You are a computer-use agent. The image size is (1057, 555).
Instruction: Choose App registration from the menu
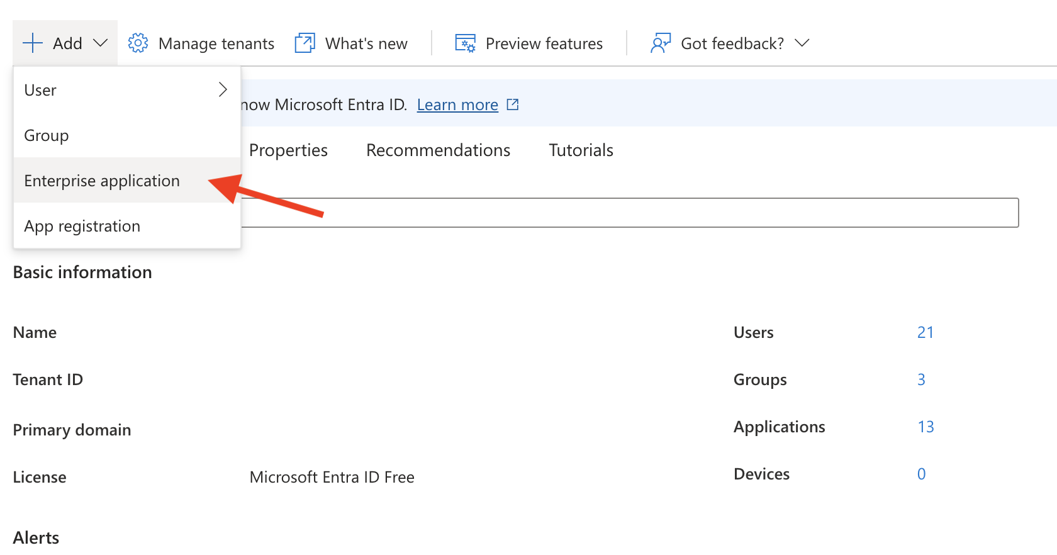point(127,226)
